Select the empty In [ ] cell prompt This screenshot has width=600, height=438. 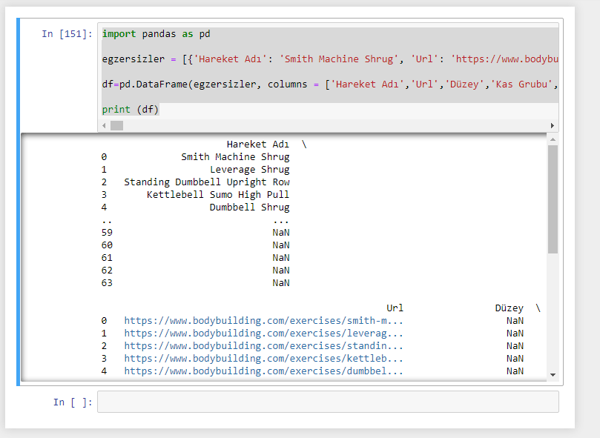pos(73,402)
